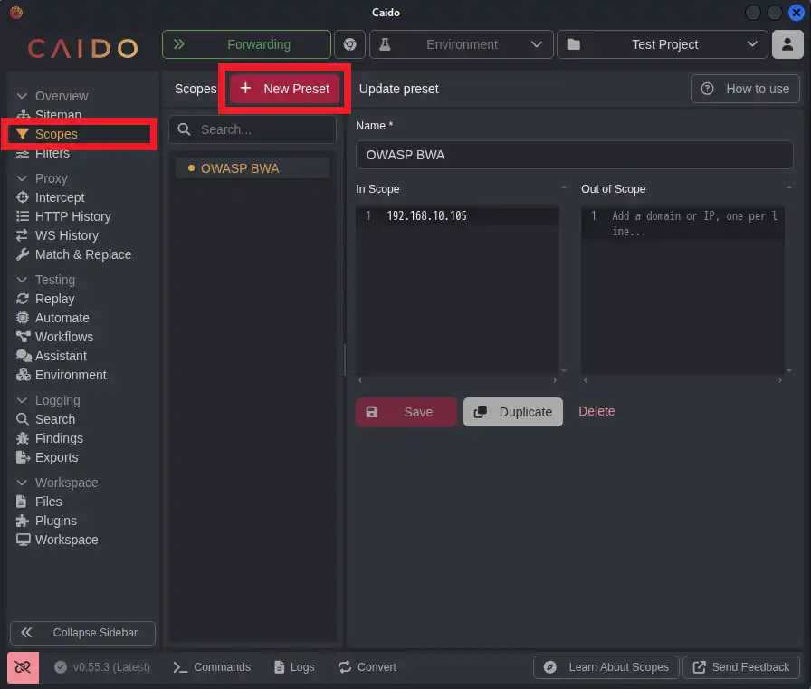811x689 pixels.
Task: Open the Automate testing tool
Action: pos(62,318)
